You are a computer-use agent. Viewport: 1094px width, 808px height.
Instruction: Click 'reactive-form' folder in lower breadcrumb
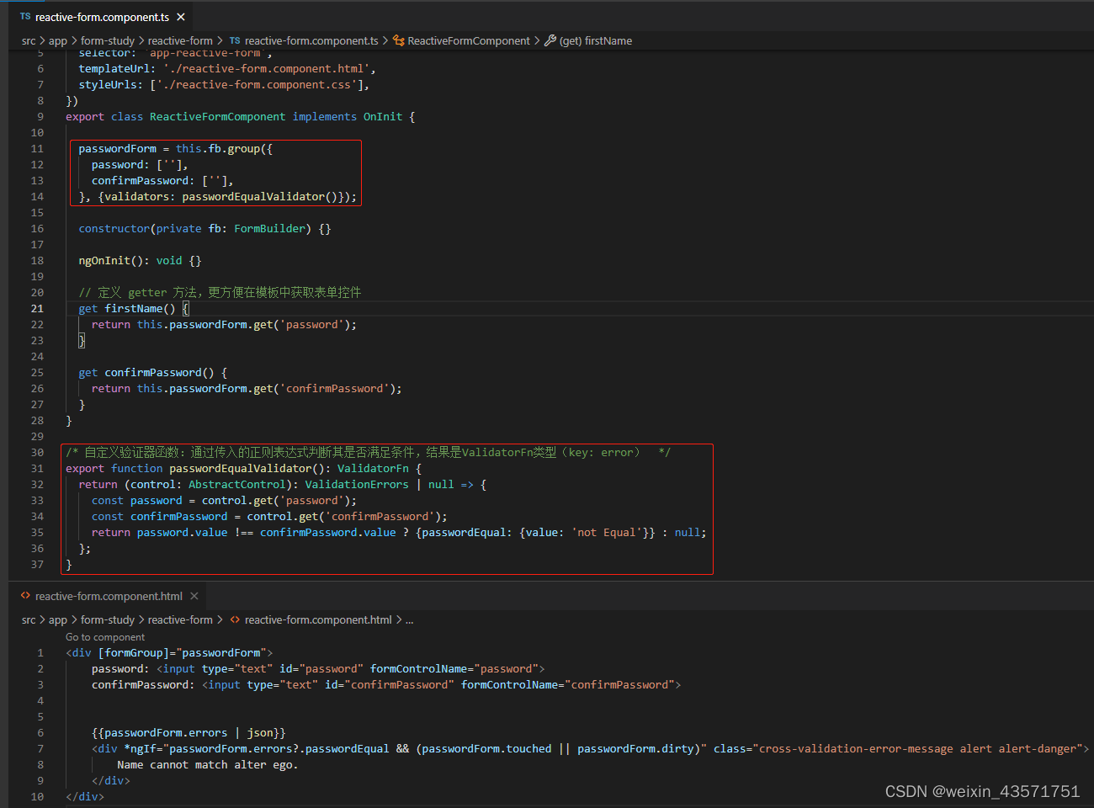[180, 619]
